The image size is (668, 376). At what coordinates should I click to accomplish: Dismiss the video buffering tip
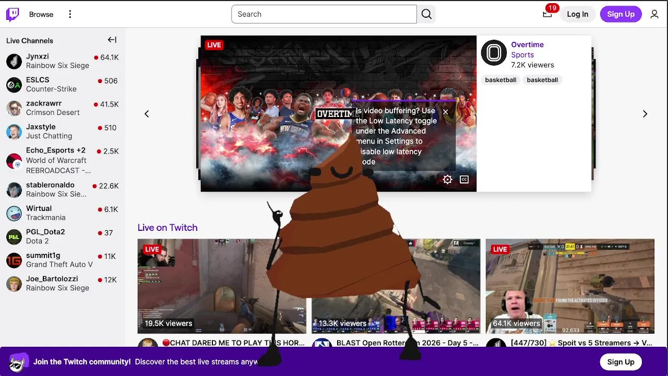coord(445,112)
